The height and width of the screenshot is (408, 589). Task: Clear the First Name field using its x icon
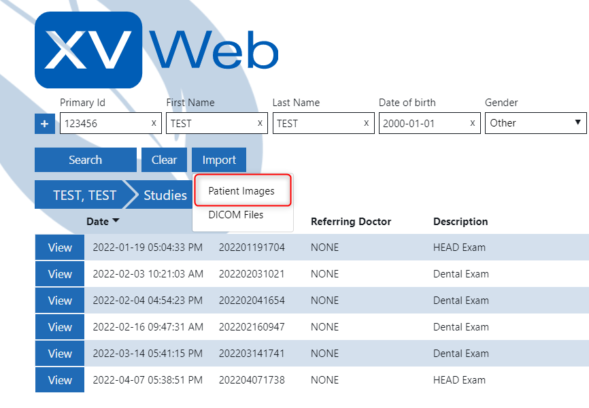point(259,123)
